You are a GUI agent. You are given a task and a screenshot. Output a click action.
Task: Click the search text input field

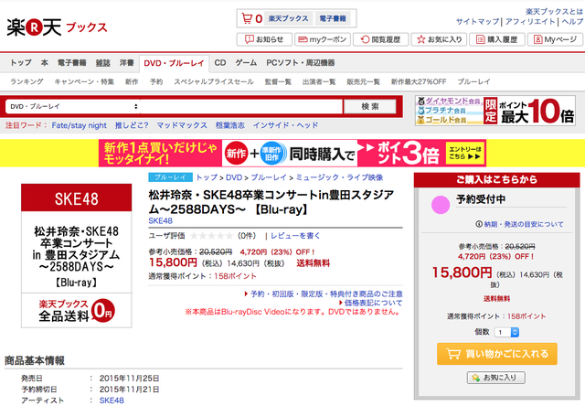click(x=241, y=106)
